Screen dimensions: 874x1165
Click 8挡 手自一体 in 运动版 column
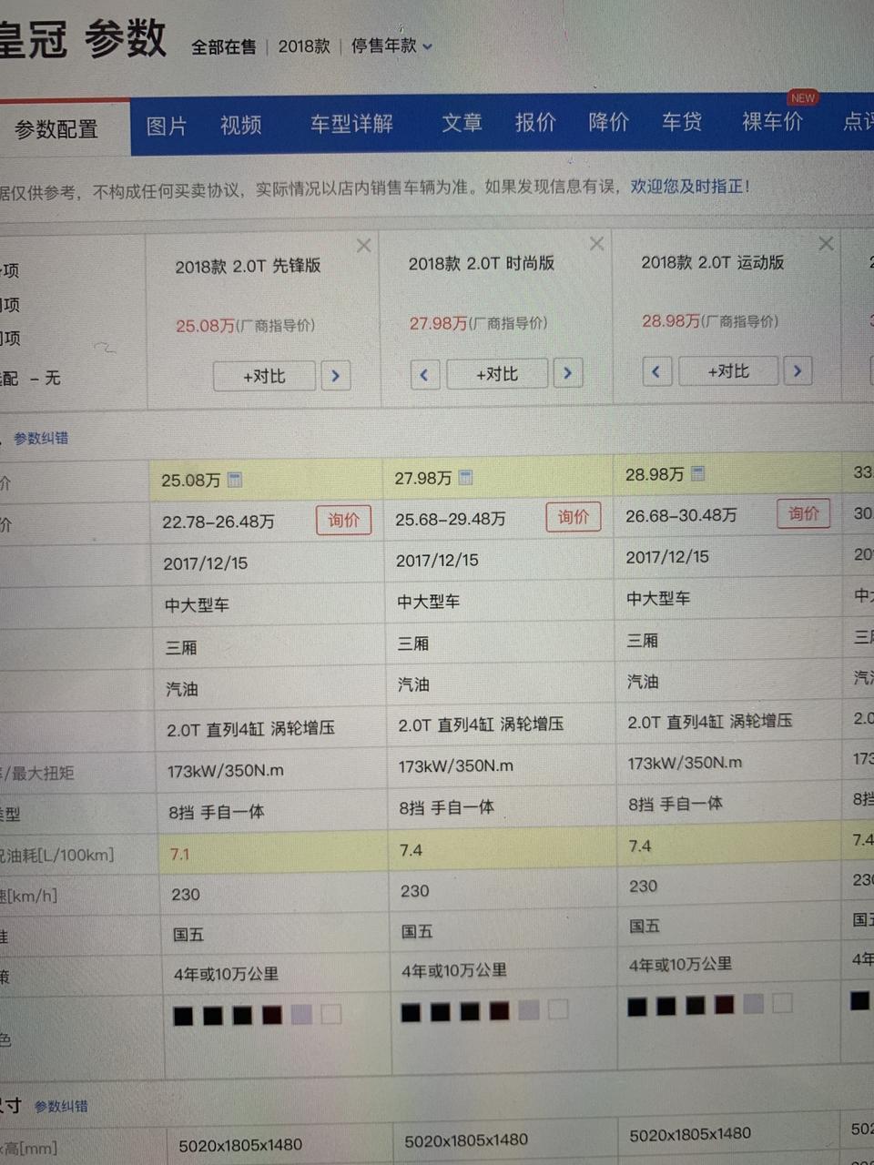pos(676,805)
